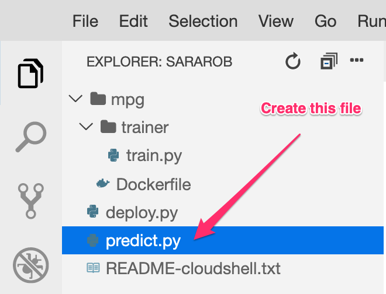The width and height of the screenshot is (386, 294).
Task: Open the Selection menu
Action: (x=203, y=22)
